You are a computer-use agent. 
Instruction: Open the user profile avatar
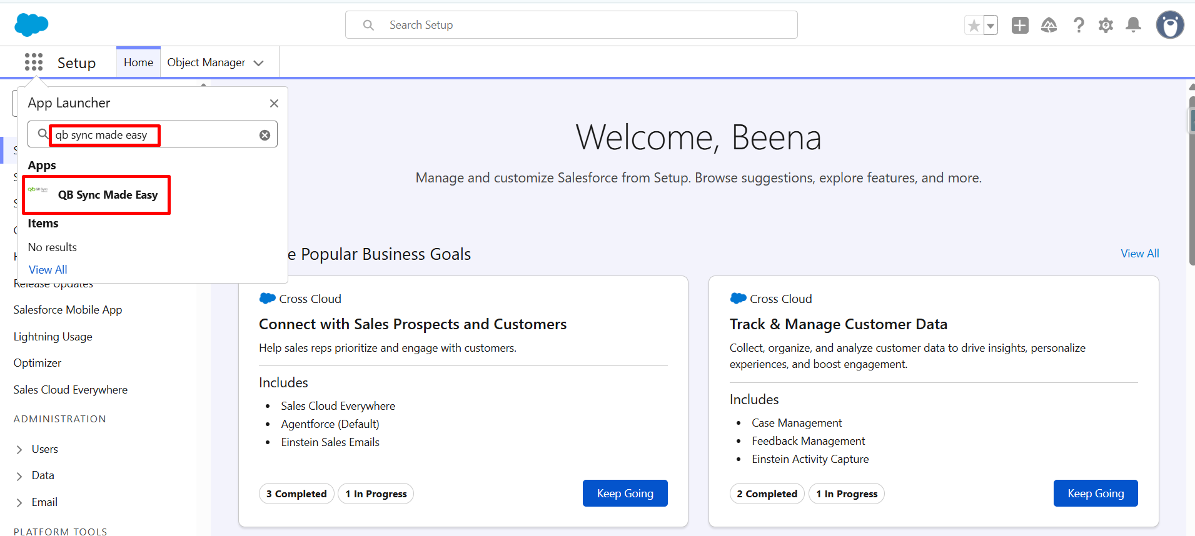click(x=1169, y=26)
